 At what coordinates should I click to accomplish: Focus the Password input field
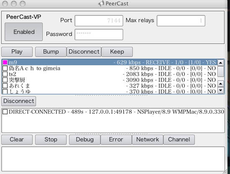pyautogui.click(x=99, y=34)
